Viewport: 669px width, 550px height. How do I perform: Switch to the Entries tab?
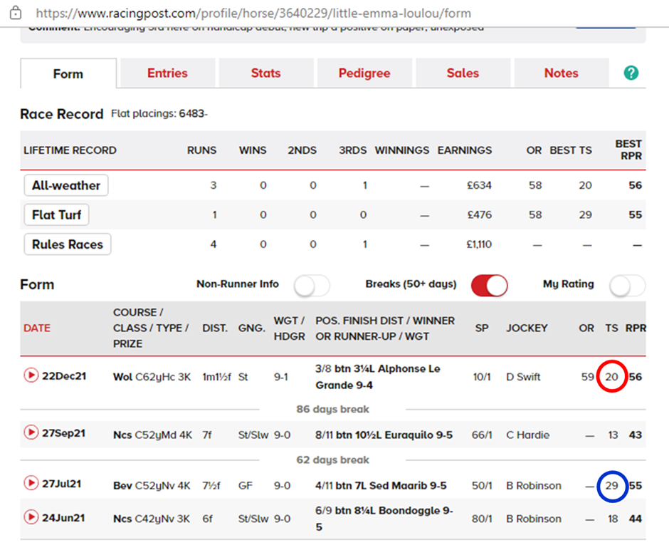[167, 72]
